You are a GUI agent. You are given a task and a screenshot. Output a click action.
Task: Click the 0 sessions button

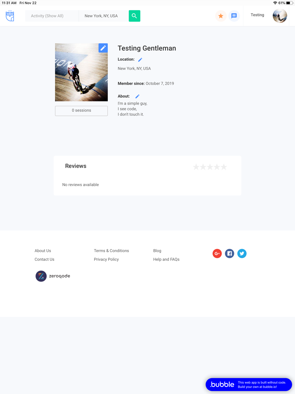(81, 111)
